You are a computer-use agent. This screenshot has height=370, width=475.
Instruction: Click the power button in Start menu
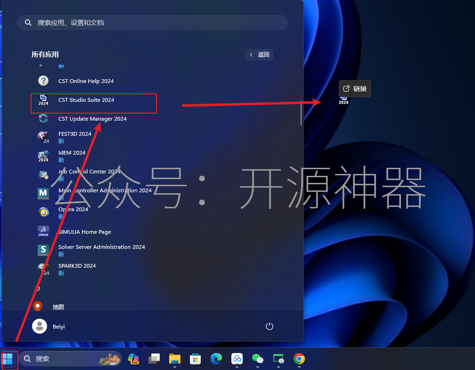(x=270, y=326)
